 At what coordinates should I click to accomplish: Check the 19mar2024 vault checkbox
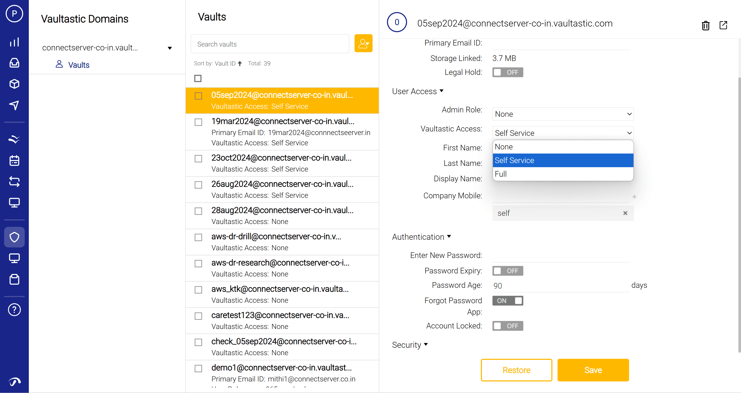(198, 122)
